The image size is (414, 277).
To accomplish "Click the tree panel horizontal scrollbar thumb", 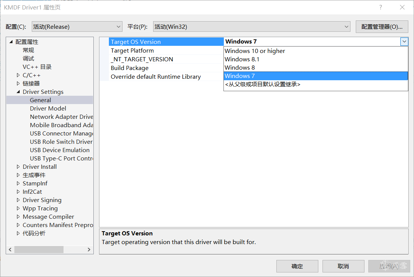I will click(x=39, y=249).
